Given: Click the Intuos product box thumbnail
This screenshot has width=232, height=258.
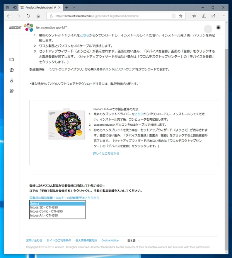Looking at the screenshot, I should 67,124.
